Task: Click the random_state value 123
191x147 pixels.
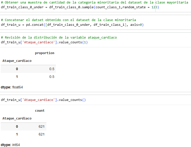Action: click(x=154, y=7)
